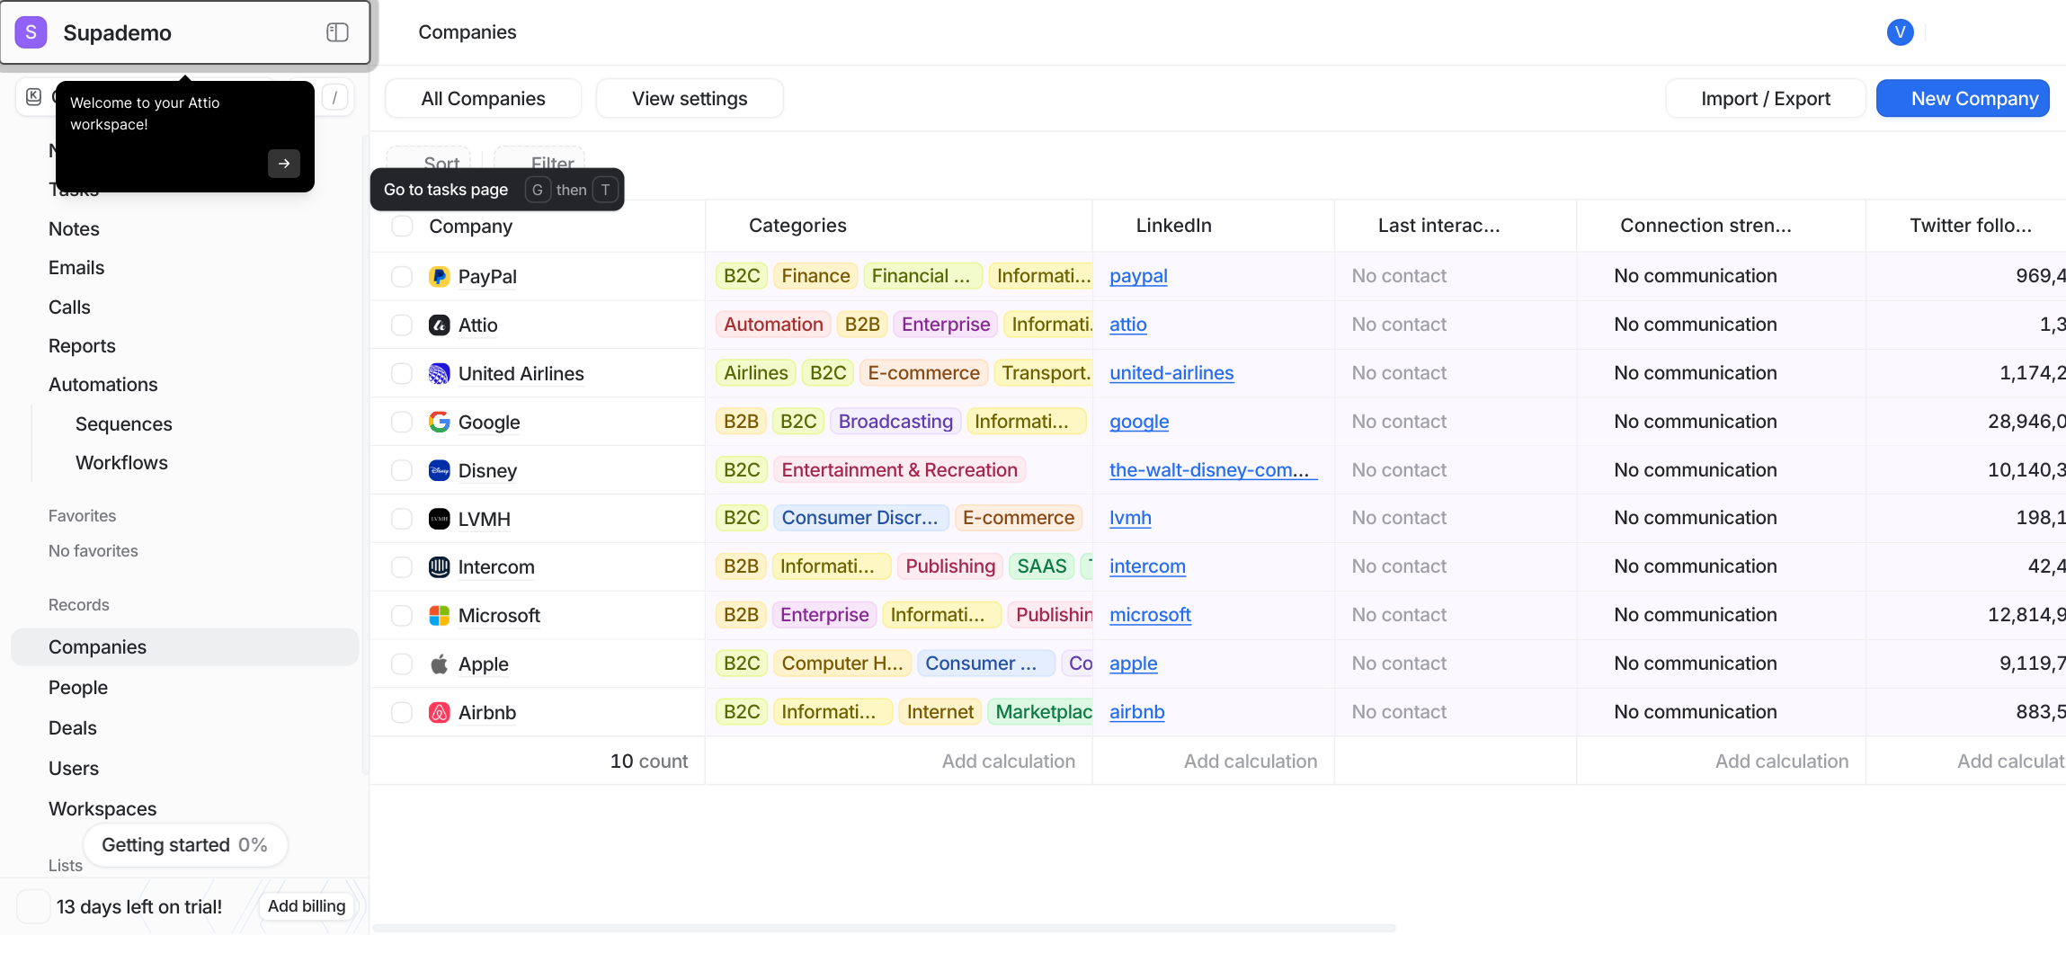Open Sequences under Automations
This screenshot has height=971, width=2066.
[x=124, y=423]
